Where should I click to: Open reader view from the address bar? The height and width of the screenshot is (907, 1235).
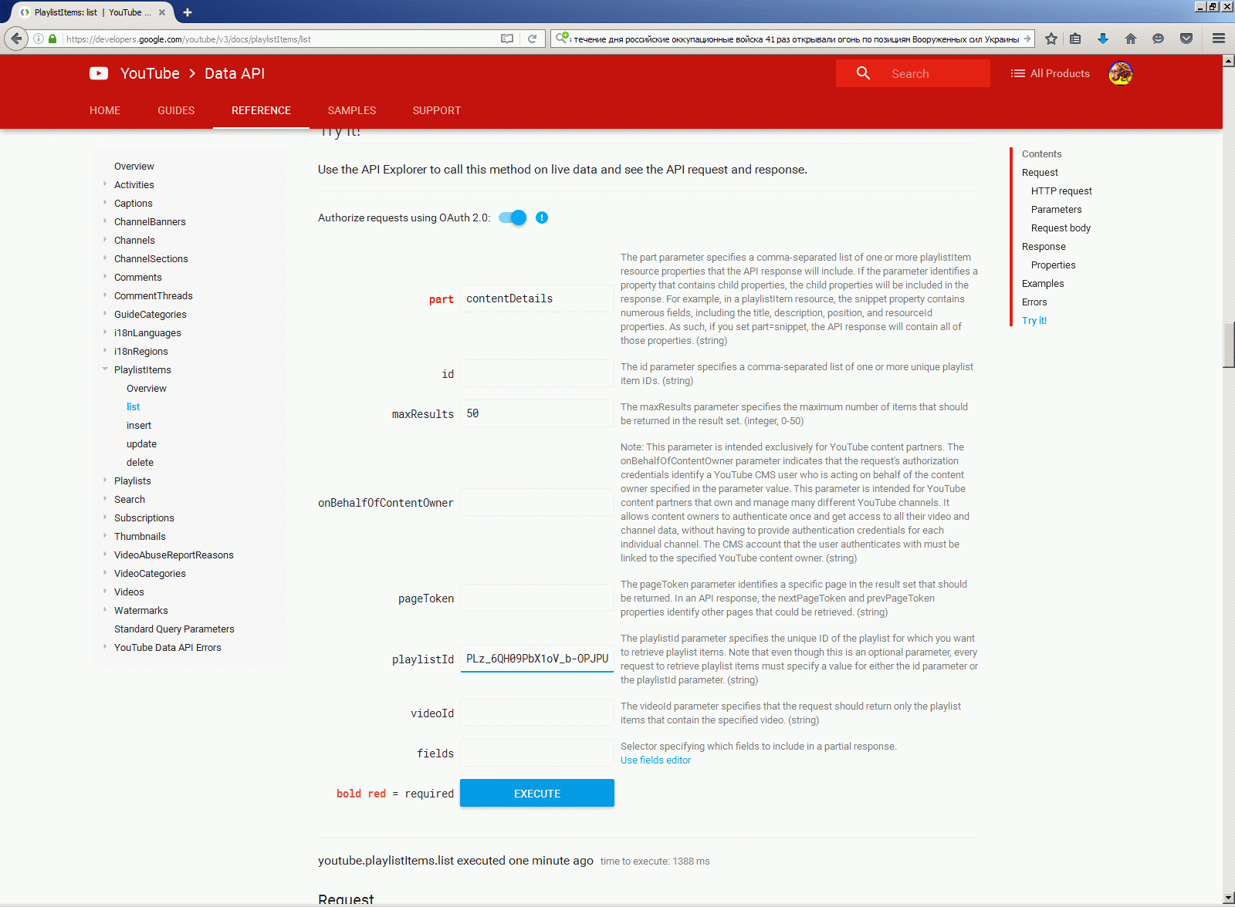(507, 39)
